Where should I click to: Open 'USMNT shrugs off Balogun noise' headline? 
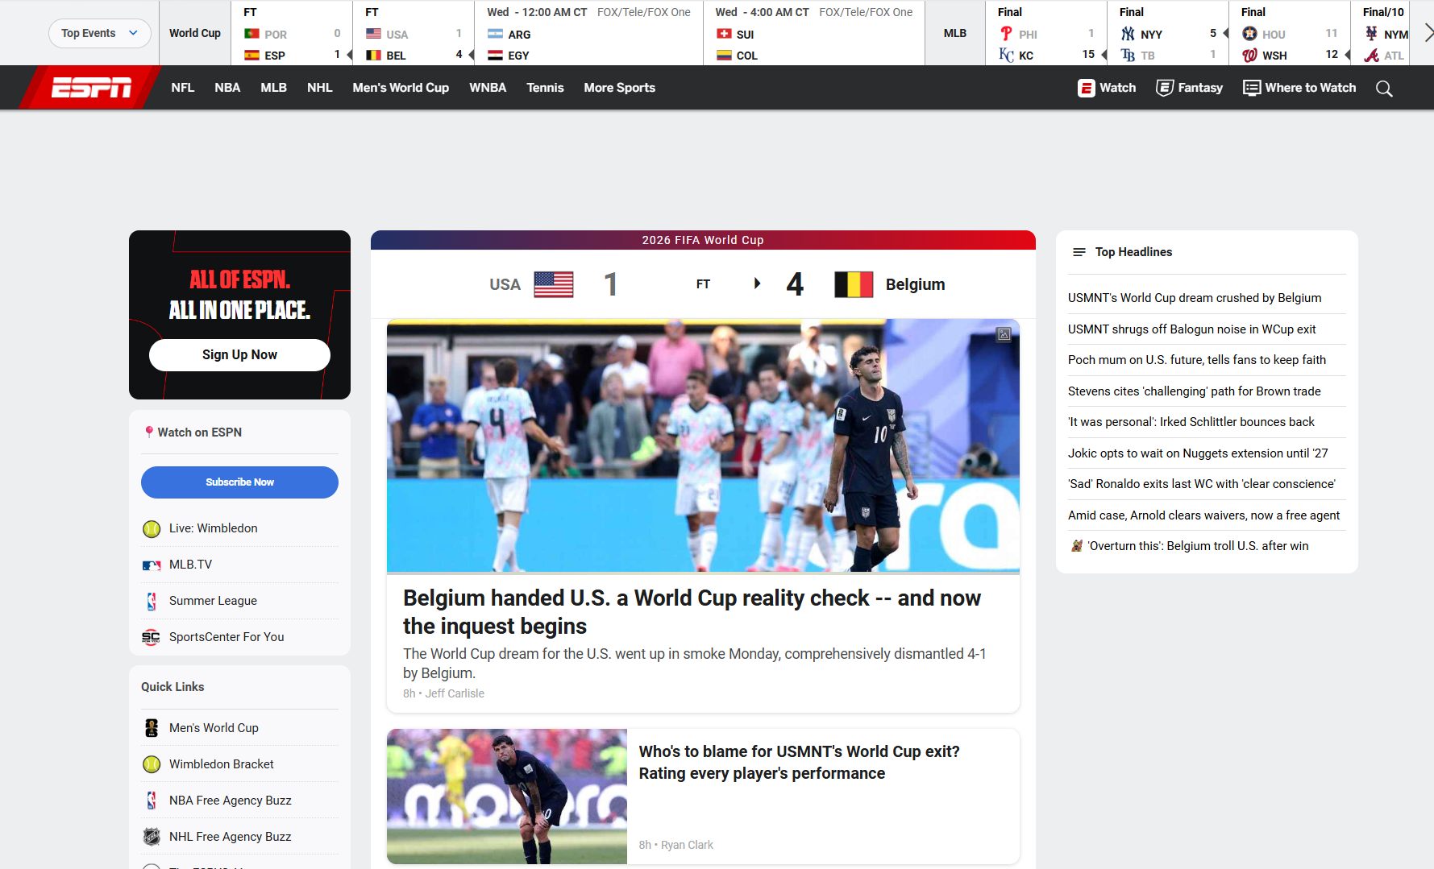(1191, 329)
